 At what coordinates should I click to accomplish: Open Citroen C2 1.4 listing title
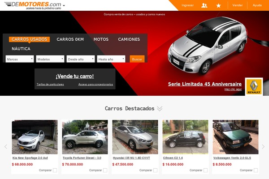(173, 158)
